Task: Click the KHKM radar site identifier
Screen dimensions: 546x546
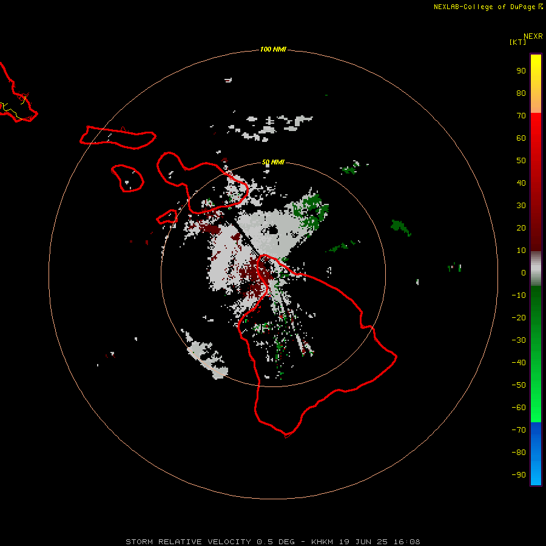Action: click(x=323, y=542)
